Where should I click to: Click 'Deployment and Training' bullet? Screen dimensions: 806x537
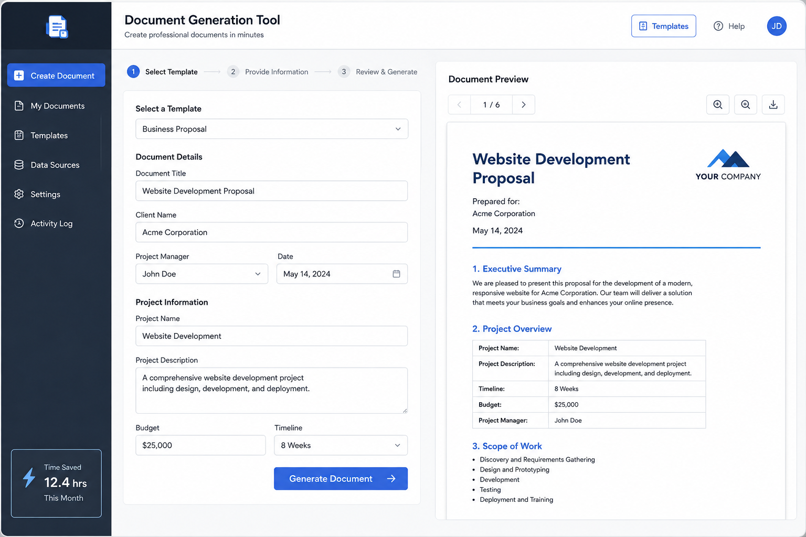click(516, 500)
